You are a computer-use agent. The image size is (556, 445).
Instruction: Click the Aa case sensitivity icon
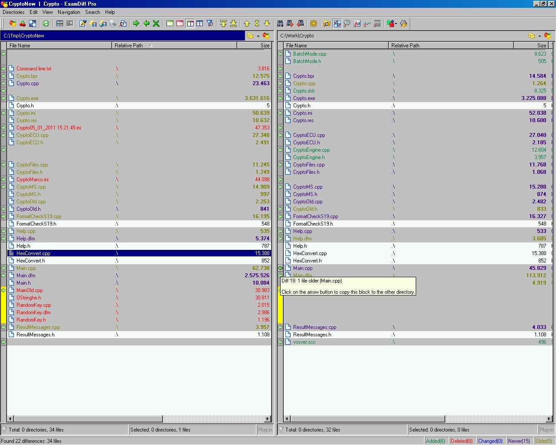click(x=357, y=23)
